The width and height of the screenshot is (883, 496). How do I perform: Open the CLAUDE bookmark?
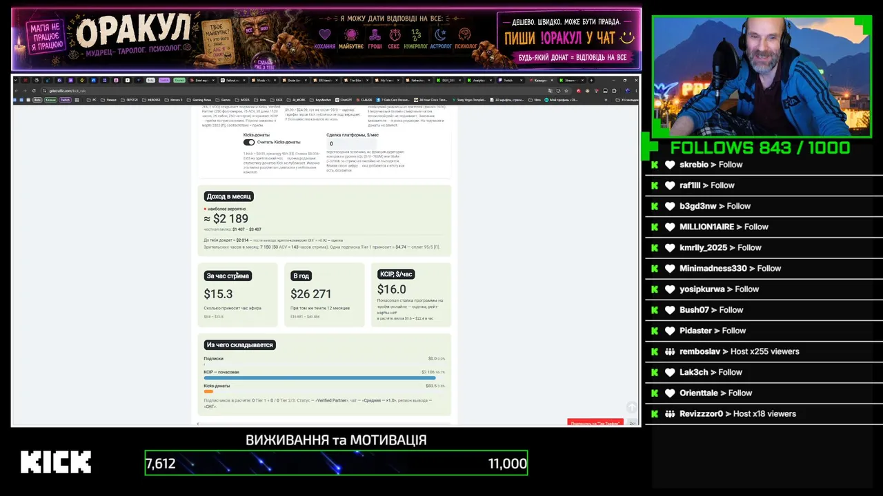point(364,100)
